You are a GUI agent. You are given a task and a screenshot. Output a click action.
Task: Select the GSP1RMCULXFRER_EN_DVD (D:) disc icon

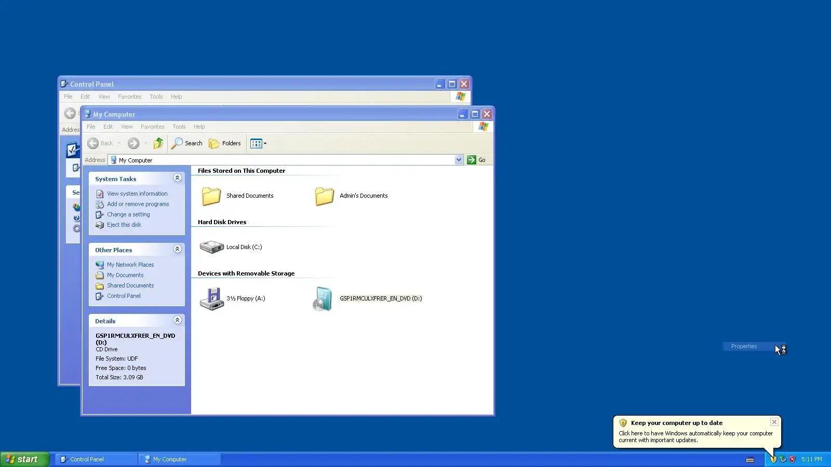pyautogui.click(x=323, y=299)
